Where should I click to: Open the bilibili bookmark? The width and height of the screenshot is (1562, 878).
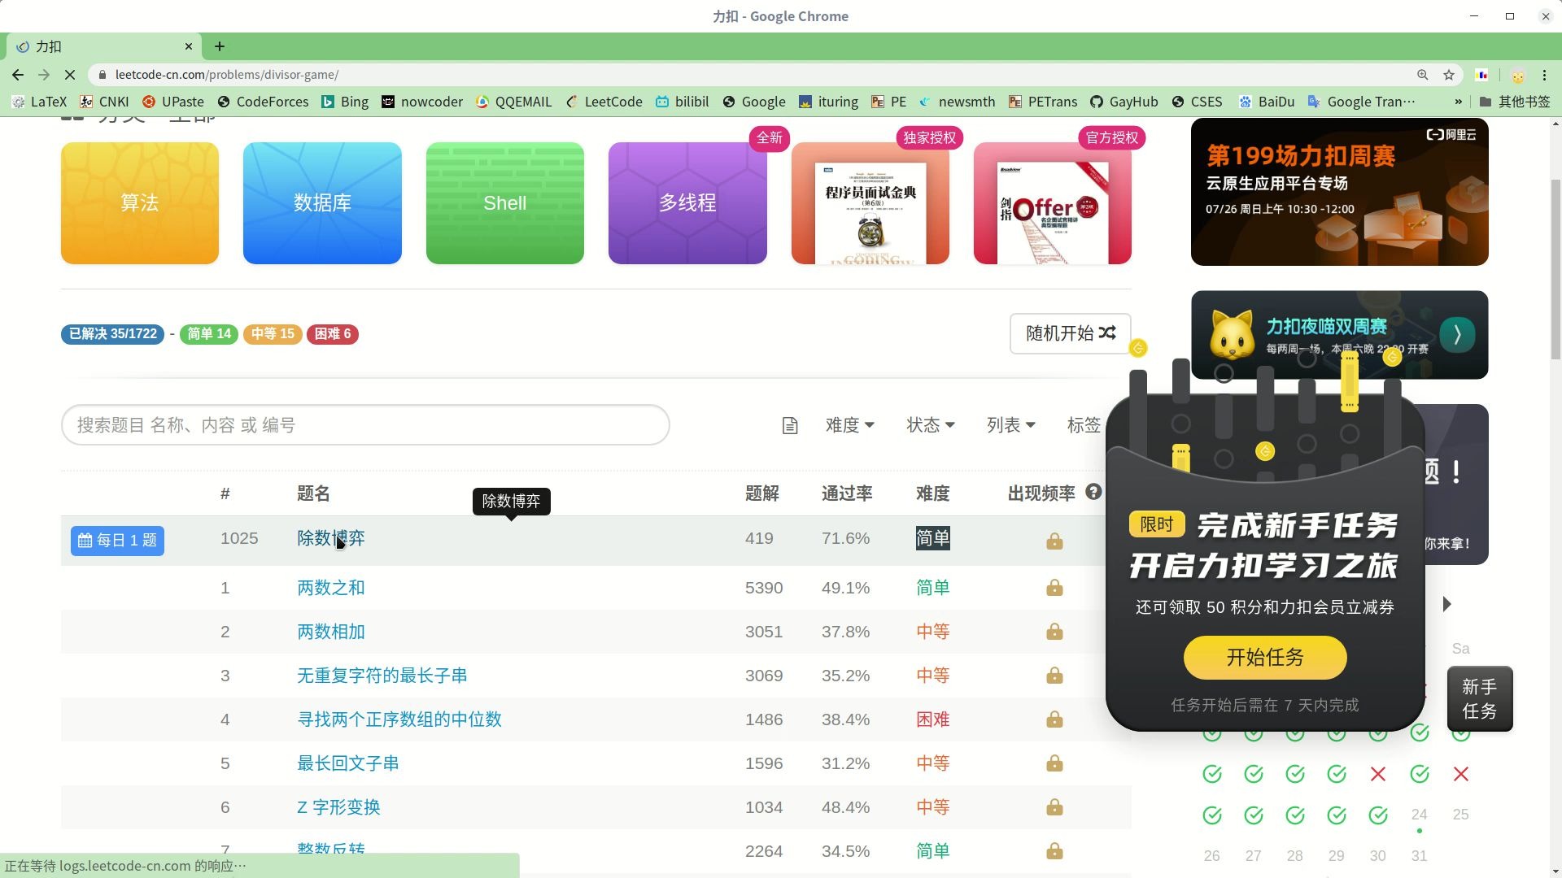[x=691, y=102]
